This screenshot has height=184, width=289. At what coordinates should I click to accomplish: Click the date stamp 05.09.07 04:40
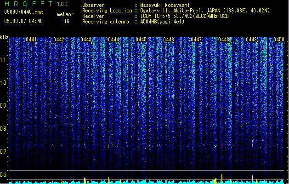tap(23, 21)
